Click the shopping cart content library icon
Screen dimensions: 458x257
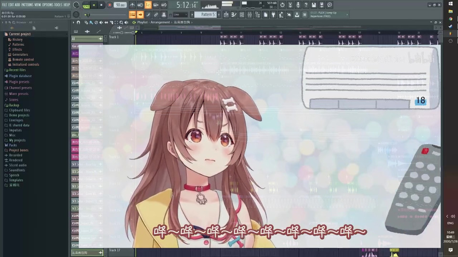click(305, 15)
